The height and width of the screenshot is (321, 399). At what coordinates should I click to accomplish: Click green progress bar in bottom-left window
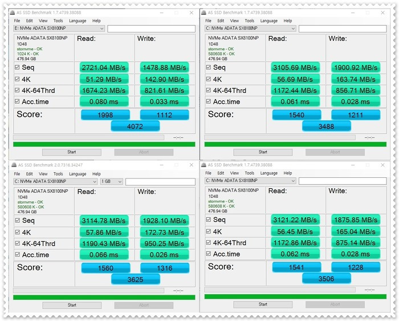point(104,297)
